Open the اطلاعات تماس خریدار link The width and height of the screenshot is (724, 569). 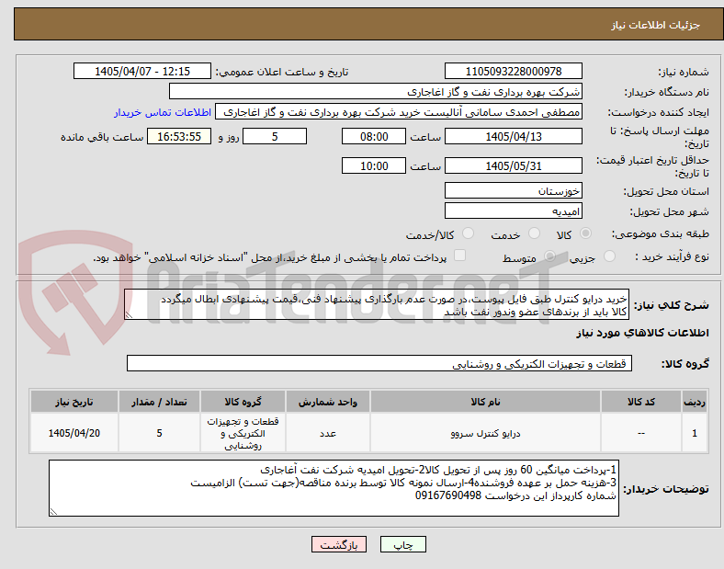[163, 112]
